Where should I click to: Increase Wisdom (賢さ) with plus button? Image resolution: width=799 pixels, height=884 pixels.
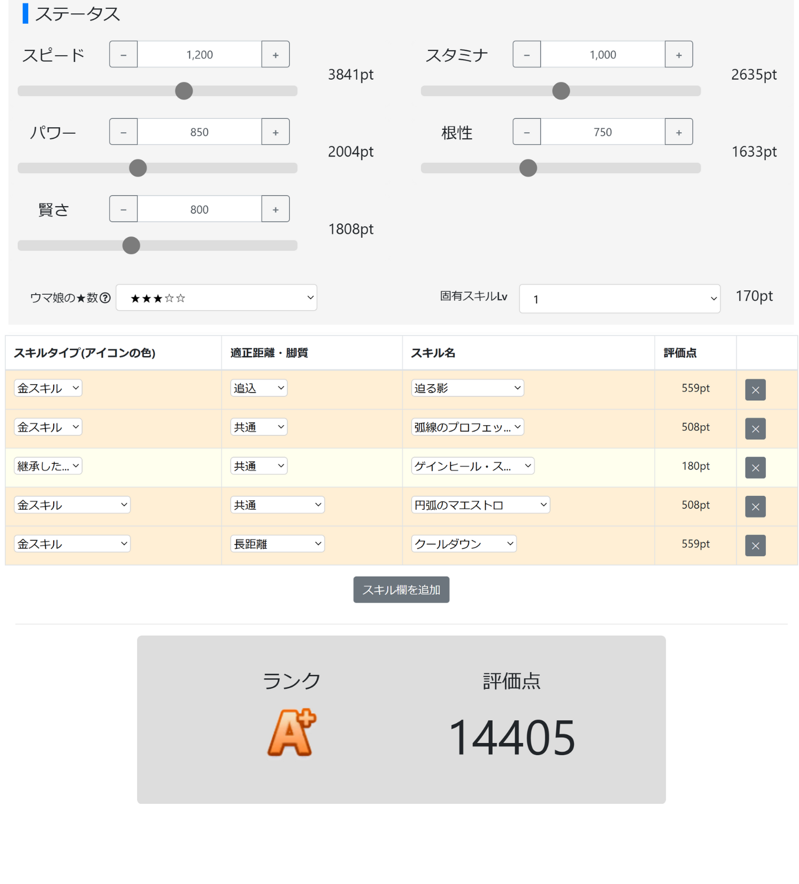tap(275, 209)
